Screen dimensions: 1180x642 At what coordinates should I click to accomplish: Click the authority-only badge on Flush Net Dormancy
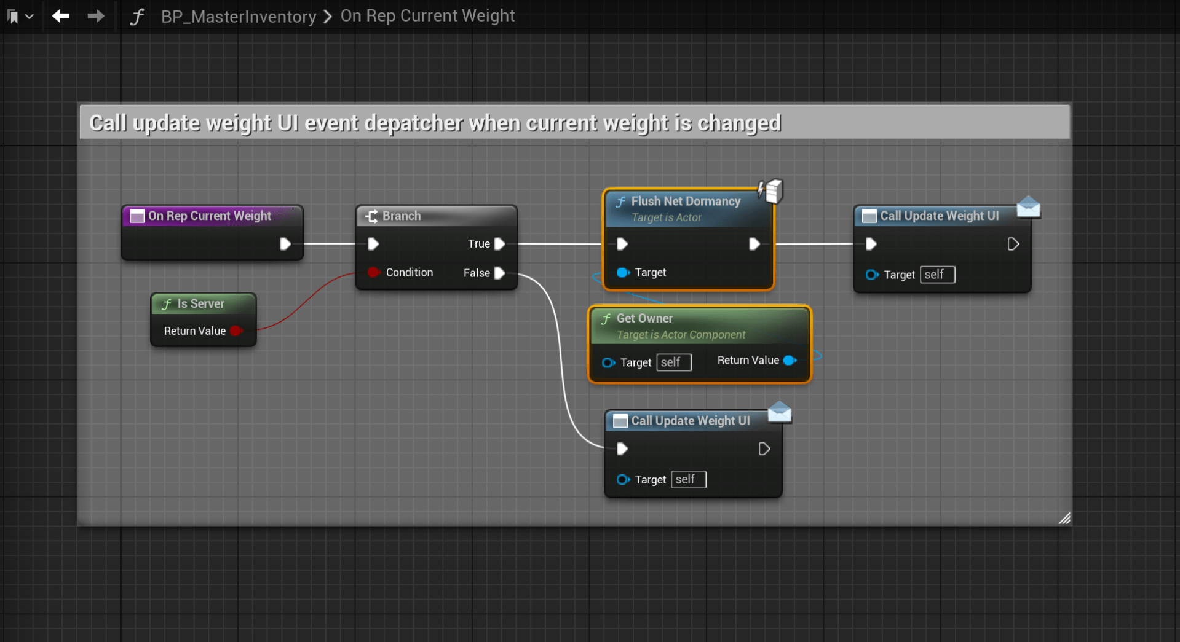(x=770, y=190)
